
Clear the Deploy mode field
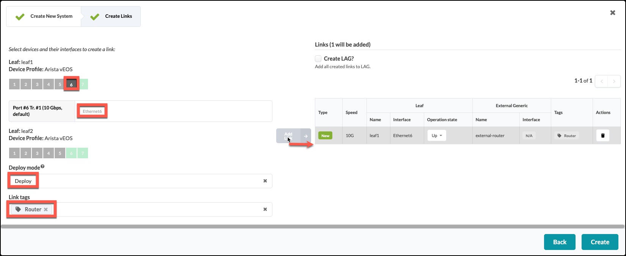(x=265, y=181)
